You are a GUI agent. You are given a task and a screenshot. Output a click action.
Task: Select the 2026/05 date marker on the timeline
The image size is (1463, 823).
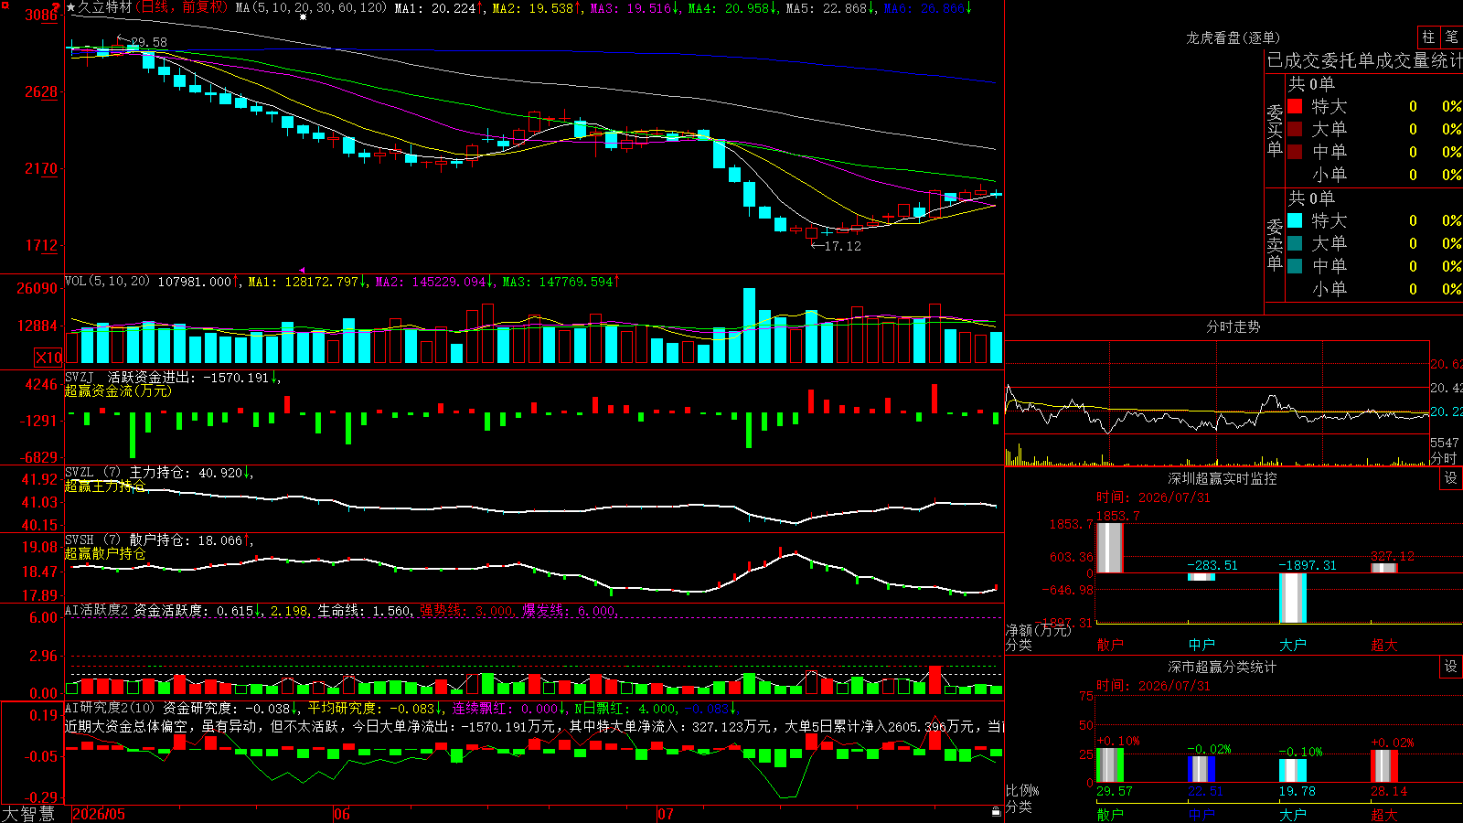(99, 814)
